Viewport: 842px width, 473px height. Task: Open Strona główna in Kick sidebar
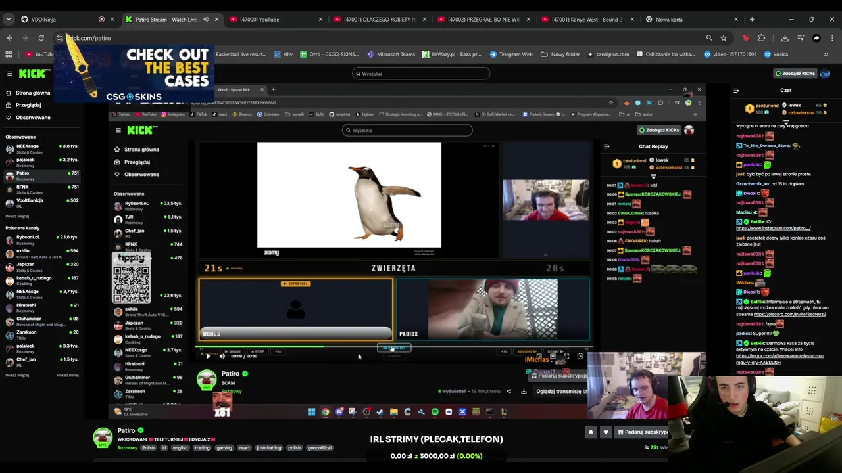click(x=28, y=93)
